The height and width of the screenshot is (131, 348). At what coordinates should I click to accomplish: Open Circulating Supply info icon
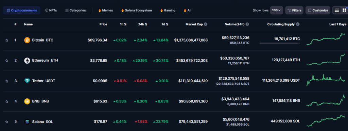298,24
